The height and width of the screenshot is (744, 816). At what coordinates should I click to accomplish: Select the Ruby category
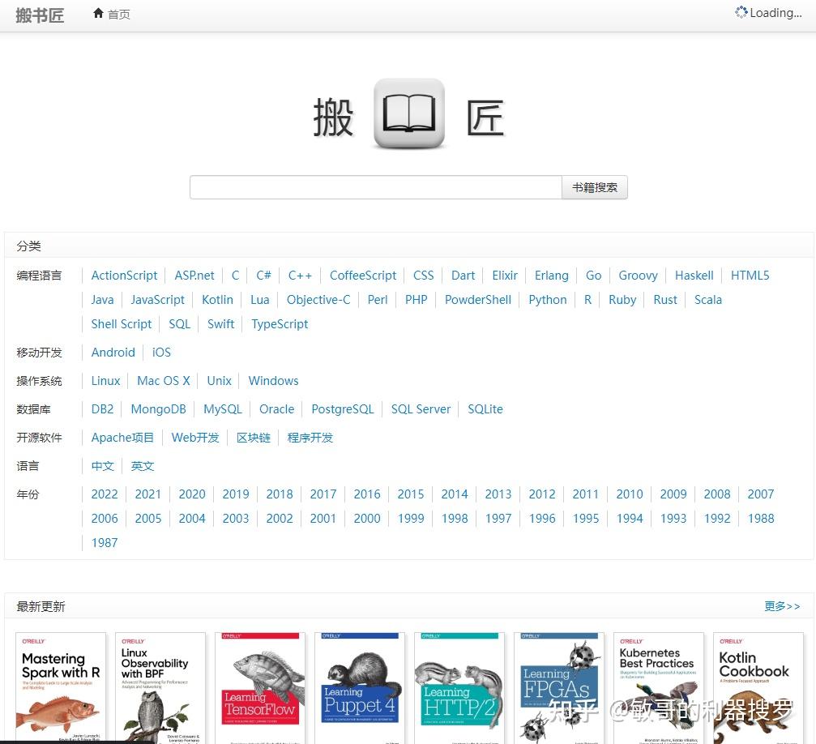click(x=622, y=300)
